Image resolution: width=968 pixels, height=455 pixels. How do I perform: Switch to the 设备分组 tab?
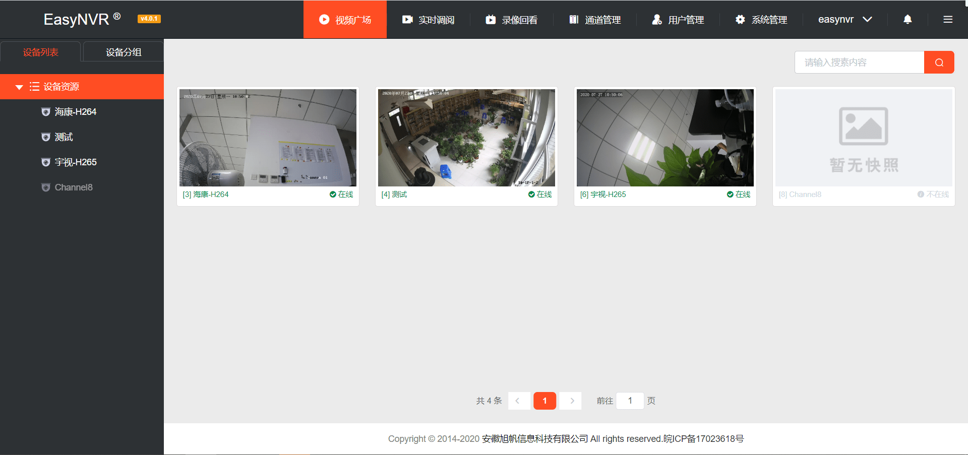point(123,51)
